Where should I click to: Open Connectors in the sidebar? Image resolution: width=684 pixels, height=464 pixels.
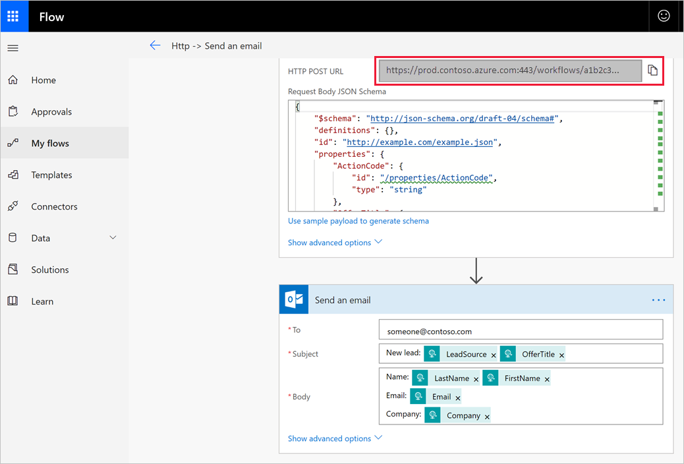point(65,206)
